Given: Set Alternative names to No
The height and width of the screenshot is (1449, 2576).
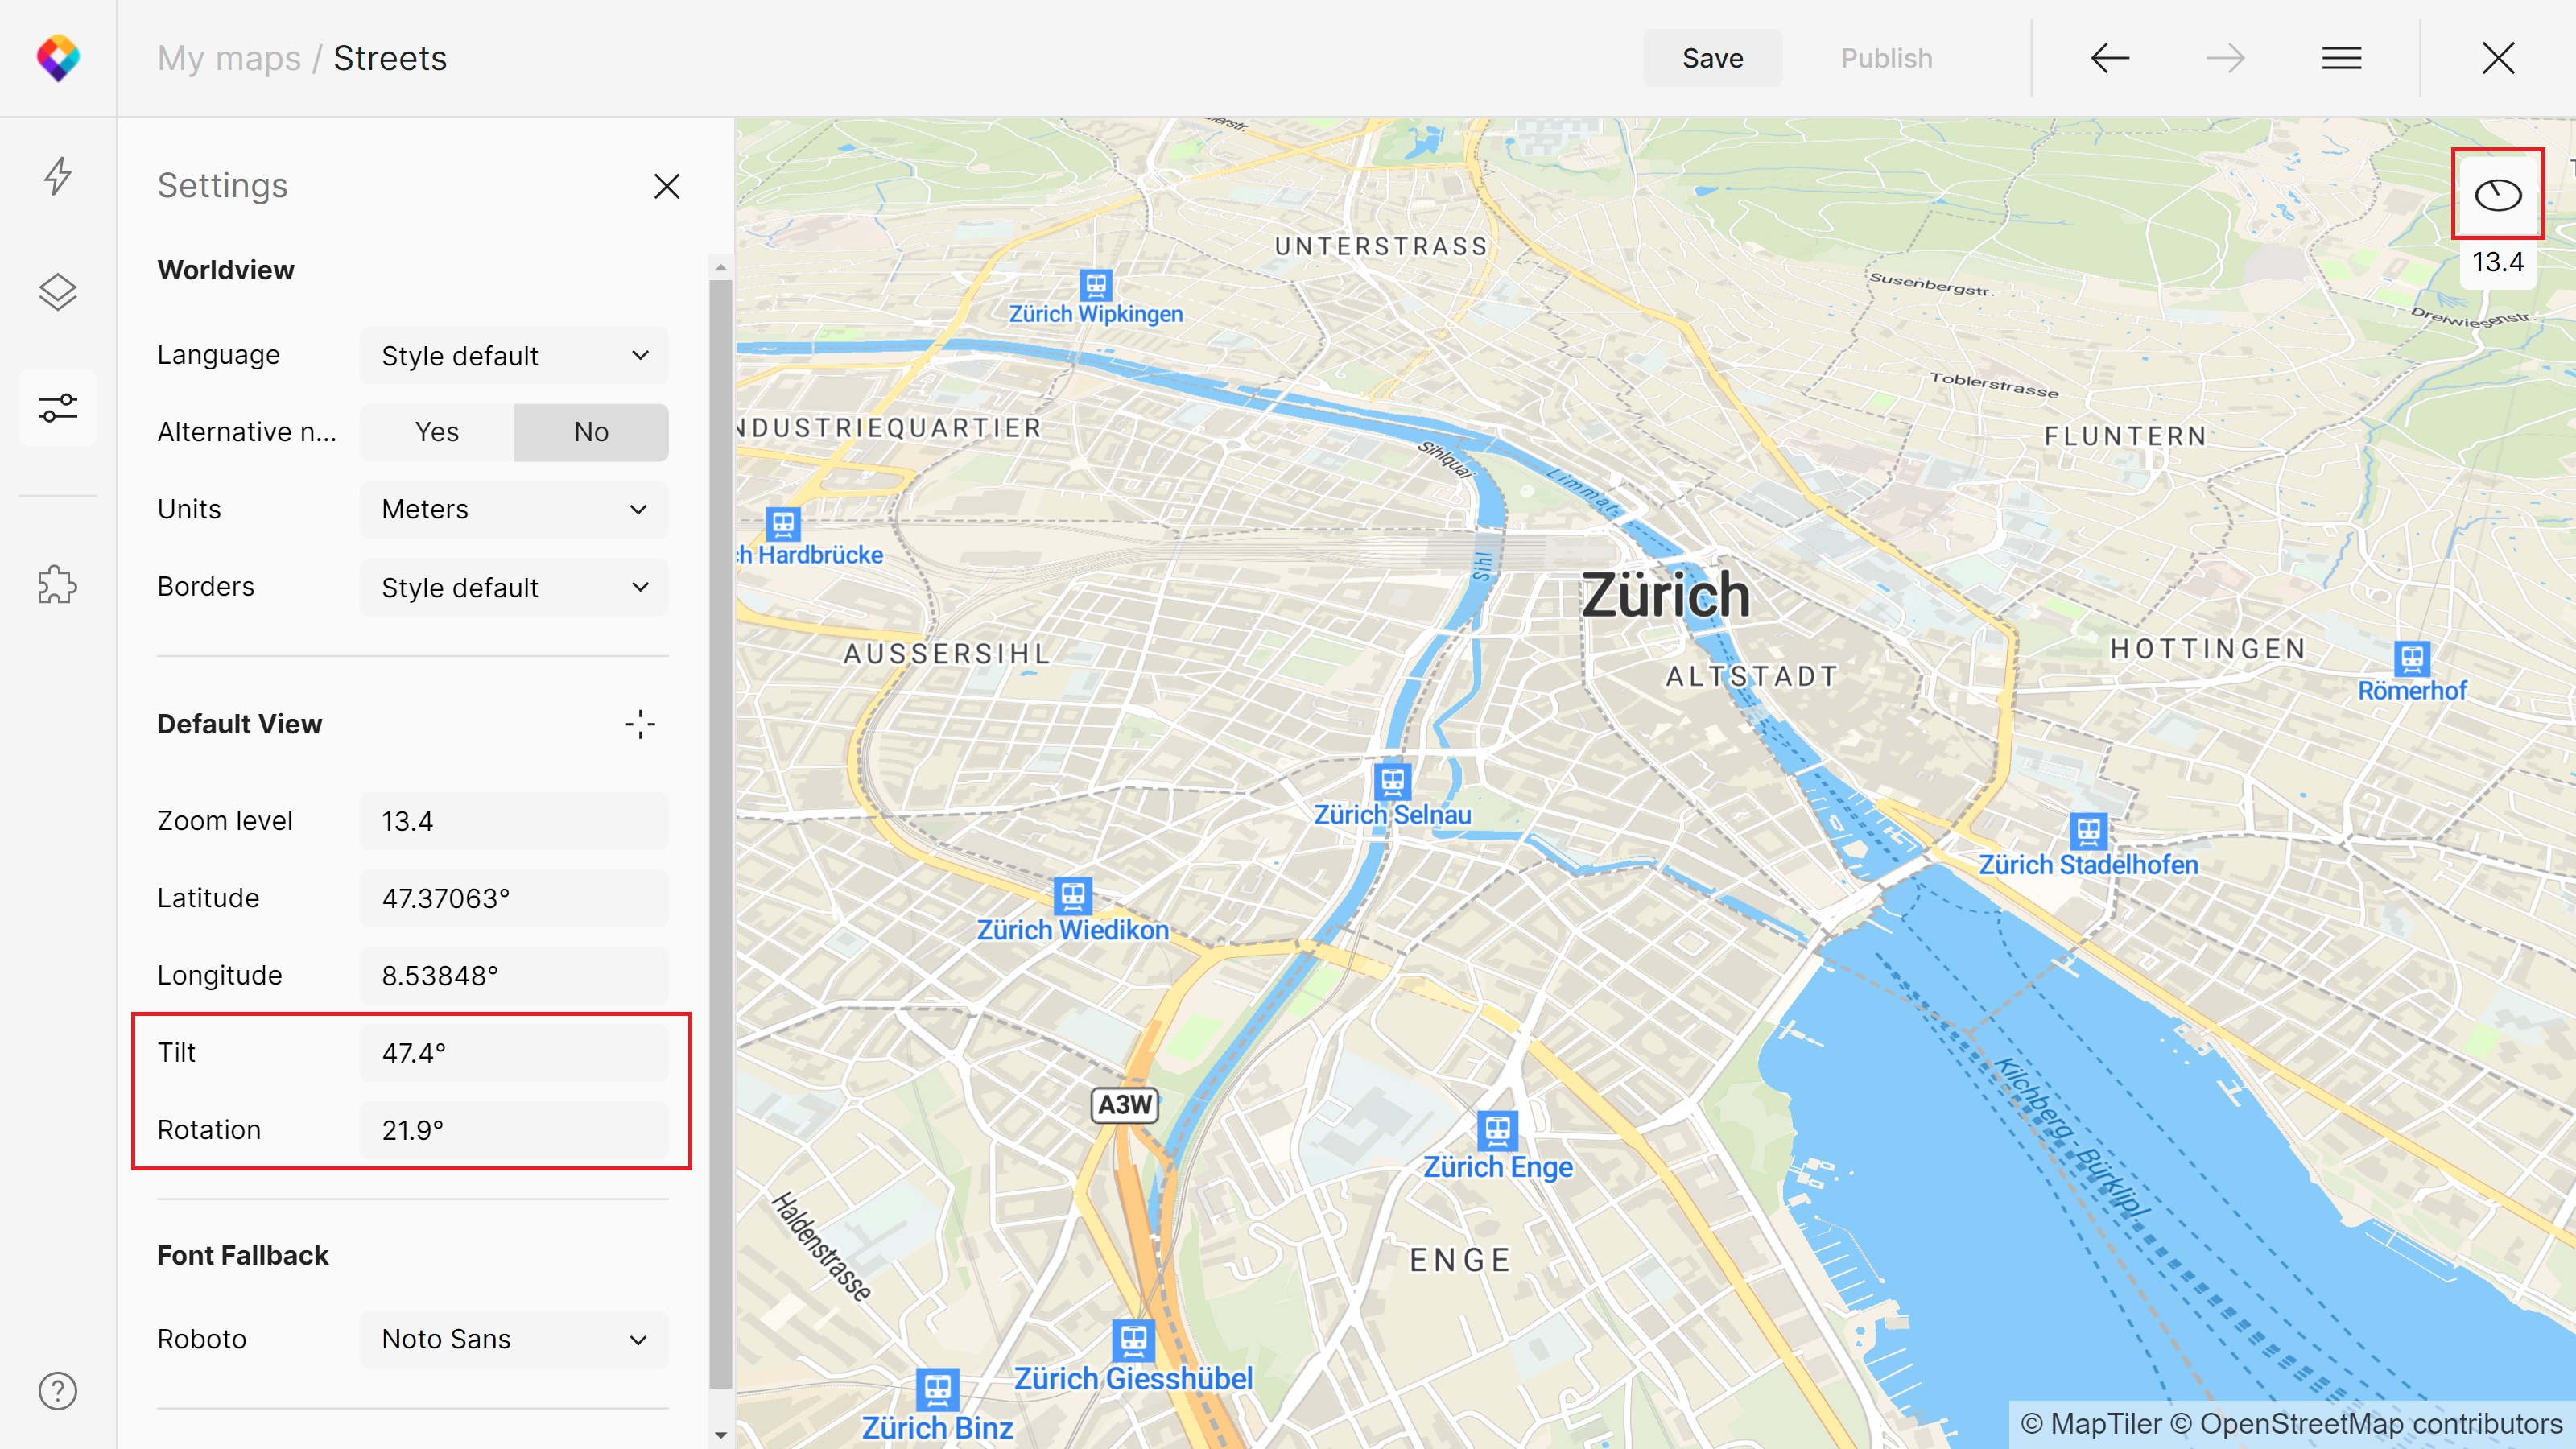Looking at the screenshot, I should click(x=591, y=432).
